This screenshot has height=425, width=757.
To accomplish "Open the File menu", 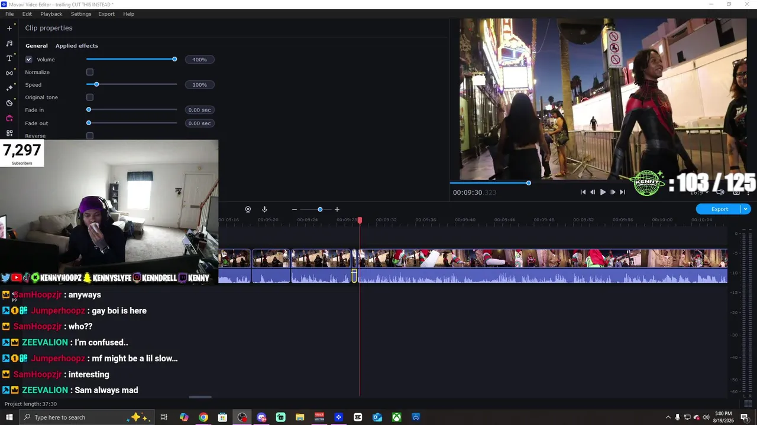I will click(9, 14).
